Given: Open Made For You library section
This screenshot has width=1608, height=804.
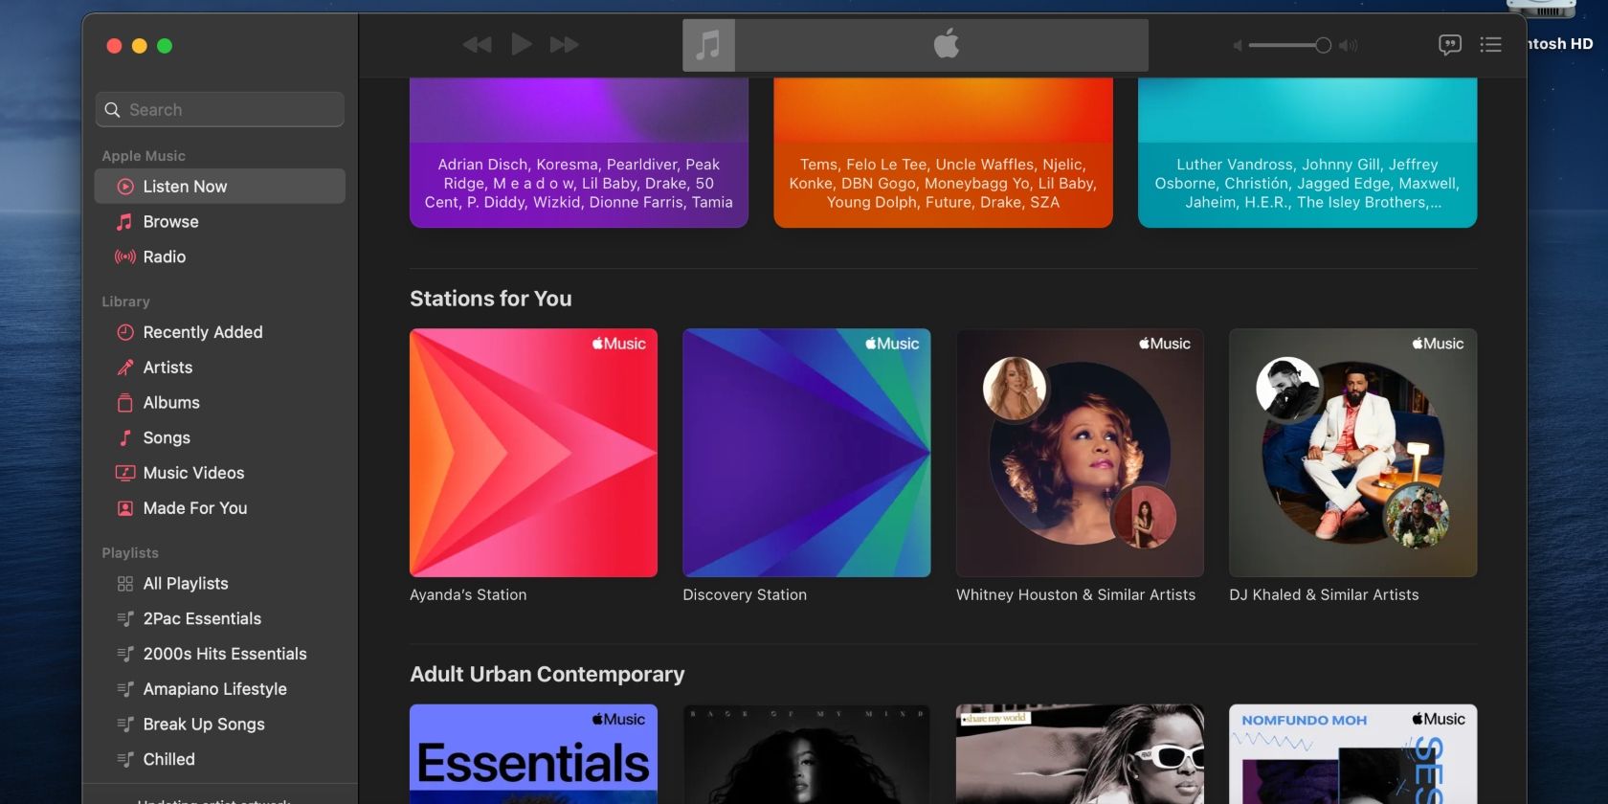Looking at the screenshot, I should tap(220, 508).
